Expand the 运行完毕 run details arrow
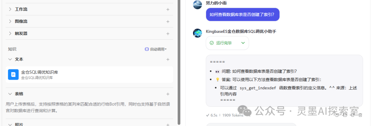This screenshot has width=371, height=126. [243, 43]
